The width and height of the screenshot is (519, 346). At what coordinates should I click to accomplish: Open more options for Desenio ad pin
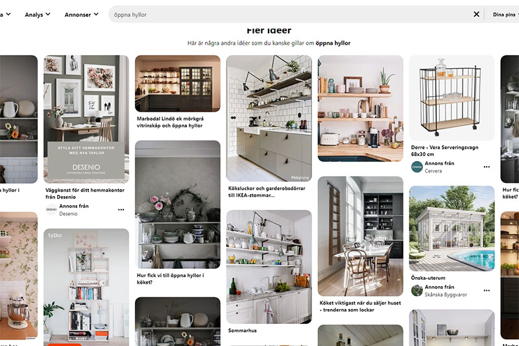[121, 210]
